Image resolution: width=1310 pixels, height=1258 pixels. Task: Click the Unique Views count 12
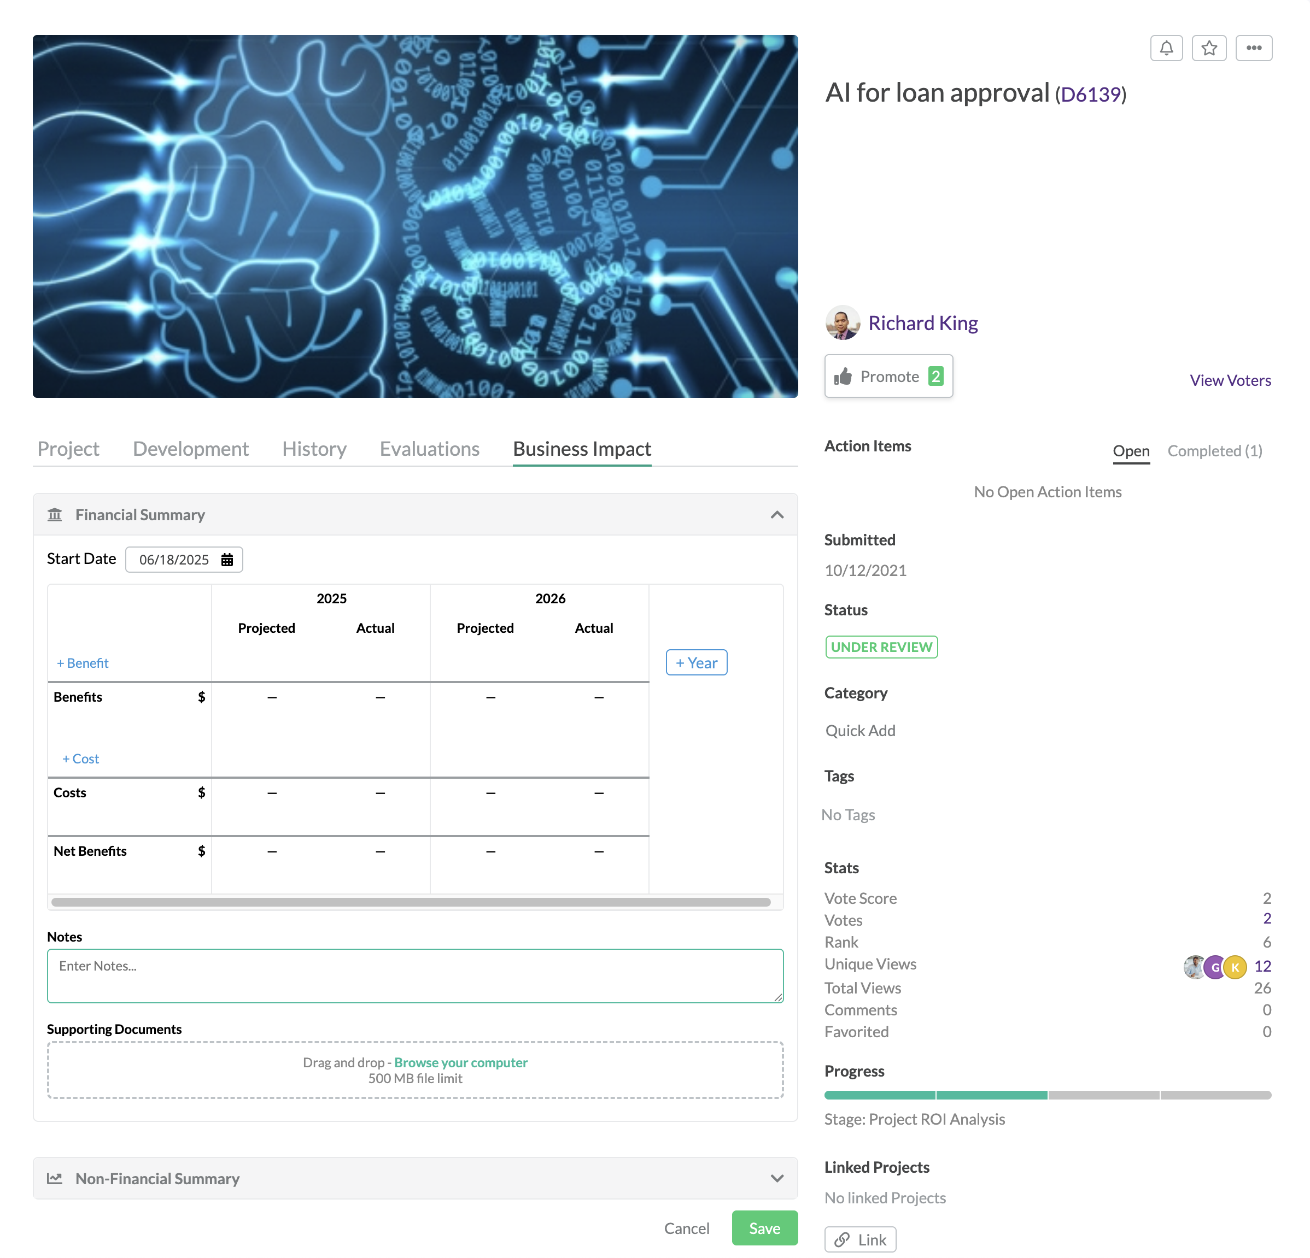(1262, 967)
